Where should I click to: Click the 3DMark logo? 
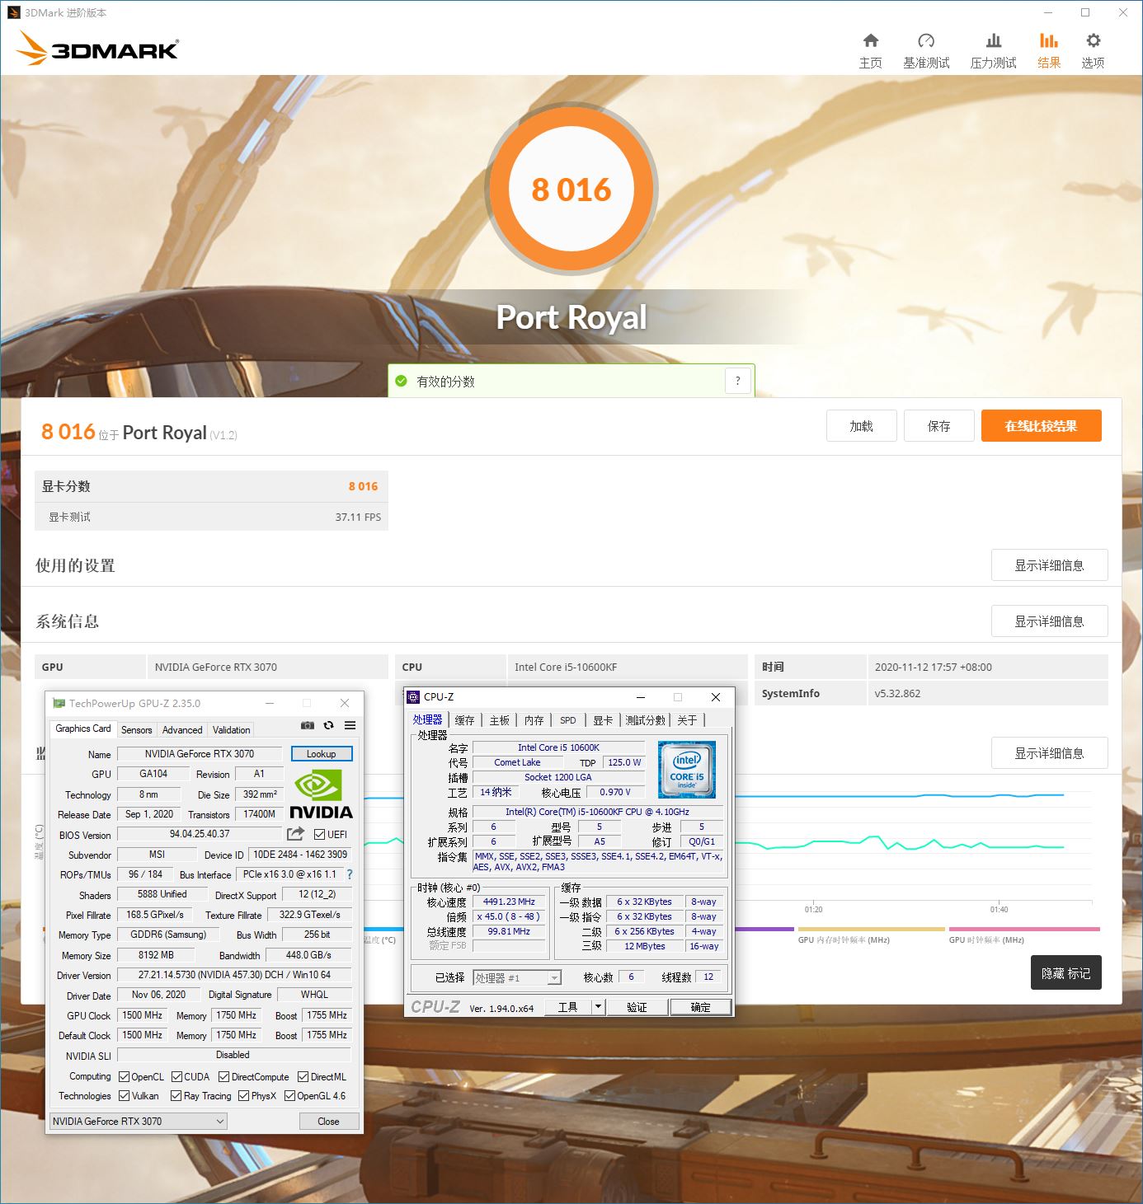pyautogui.click(x=97, y=49)
